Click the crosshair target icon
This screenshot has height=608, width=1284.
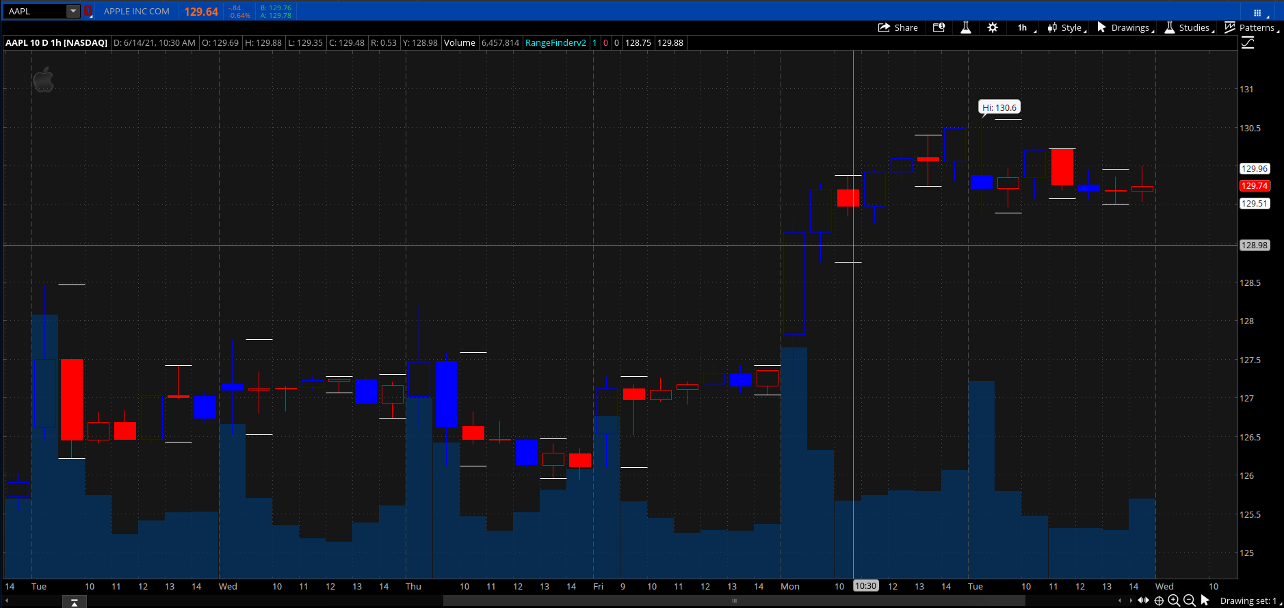click(1159, 600)
